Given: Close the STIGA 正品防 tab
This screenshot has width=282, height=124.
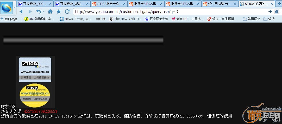Looking at the screenshot, I should click(272, 4).
